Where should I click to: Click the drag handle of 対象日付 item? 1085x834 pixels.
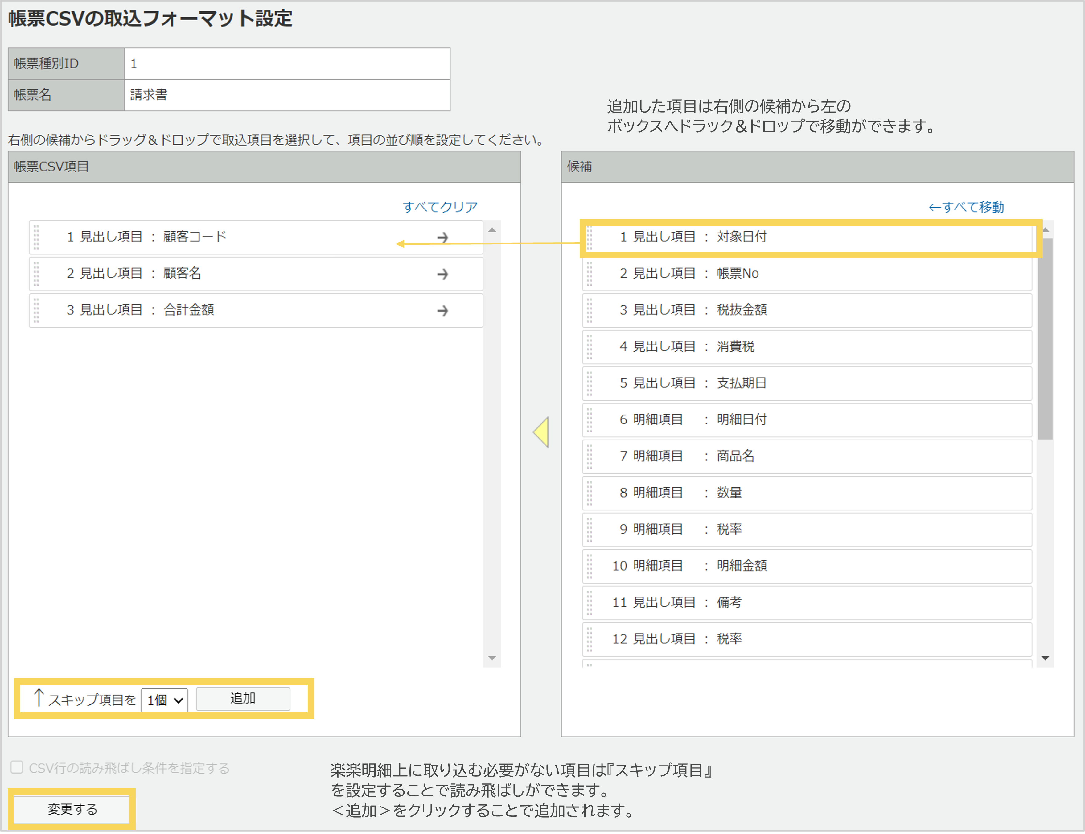[590, 237]
